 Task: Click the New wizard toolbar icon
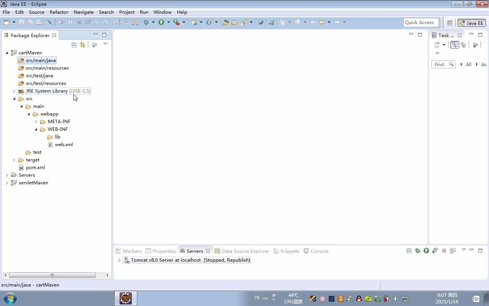[x=6, y=22]
